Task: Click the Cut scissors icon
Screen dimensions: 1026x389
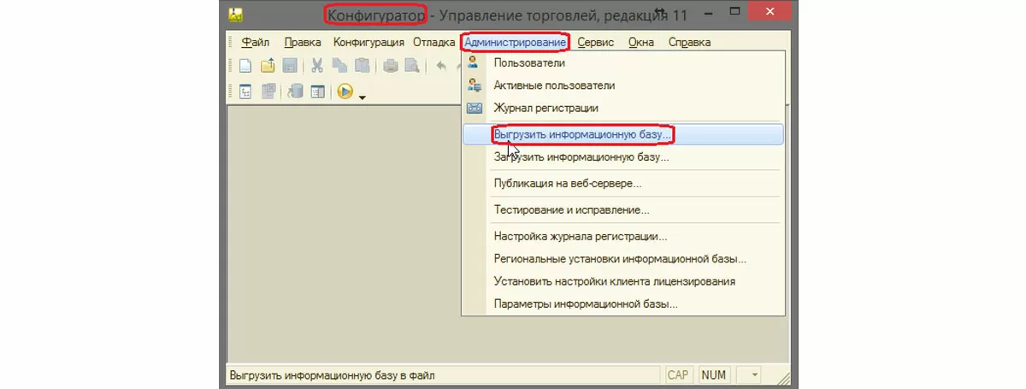Action: (317, 66)
